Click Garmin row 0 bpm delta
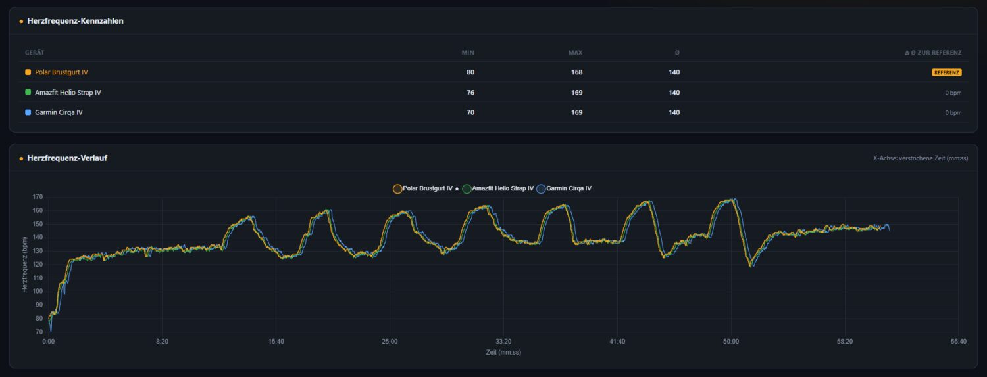 coord(953,113)
